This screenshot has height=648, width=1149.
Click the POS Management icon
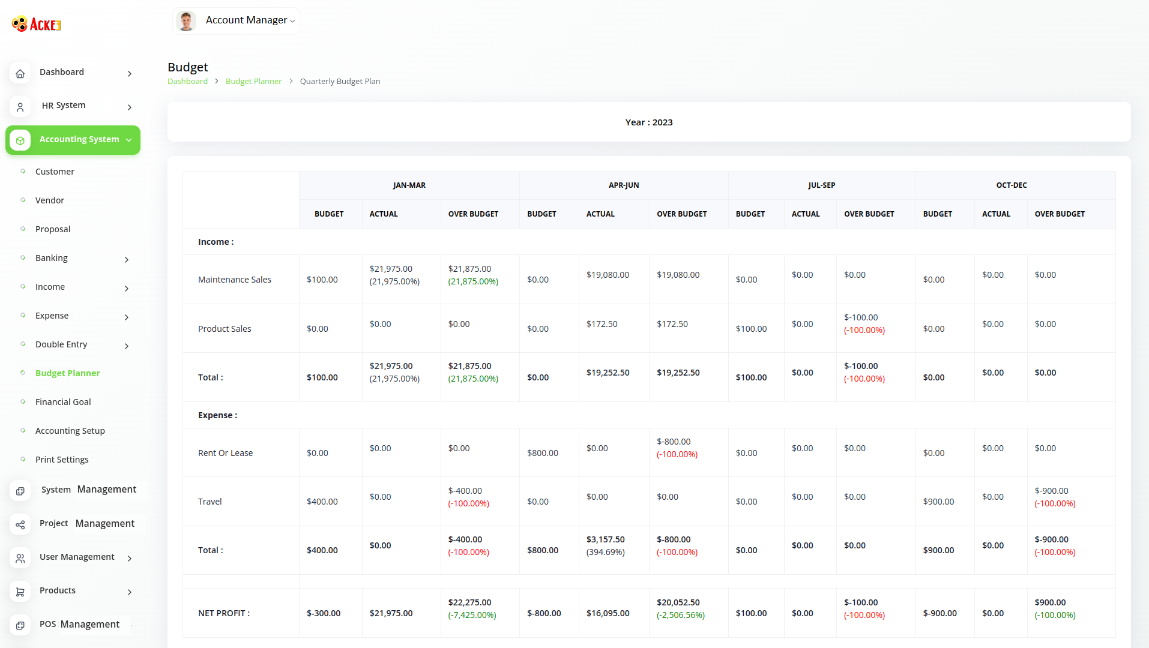(x=20, y=625)
